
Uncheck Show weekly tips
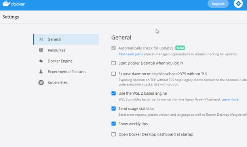114,124
